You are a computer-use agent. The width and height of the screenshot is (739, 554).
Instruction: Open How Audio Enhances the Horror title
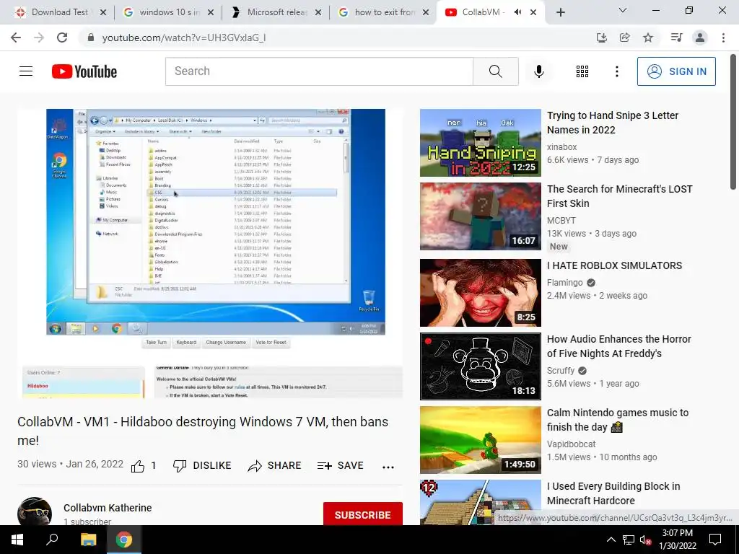618,346
